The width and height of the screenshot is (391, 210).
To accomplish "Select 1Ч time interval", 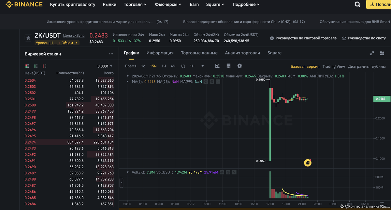I will coord(164,66).
